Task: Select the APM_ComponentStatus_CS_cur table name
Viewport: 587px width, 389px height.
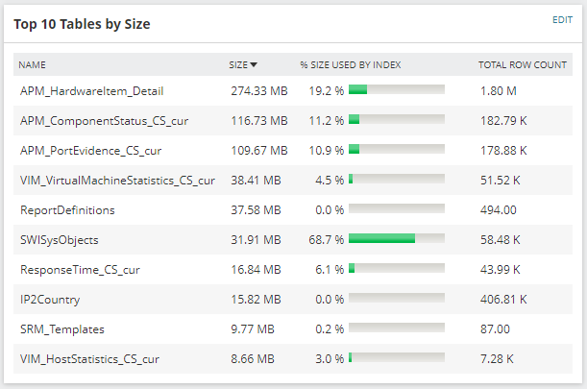Action: pos(105,121)
